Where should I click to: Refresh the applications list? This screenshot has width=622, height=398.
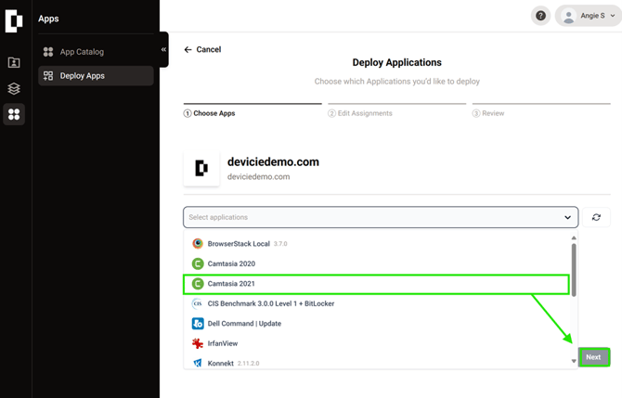tap(596, 217)
